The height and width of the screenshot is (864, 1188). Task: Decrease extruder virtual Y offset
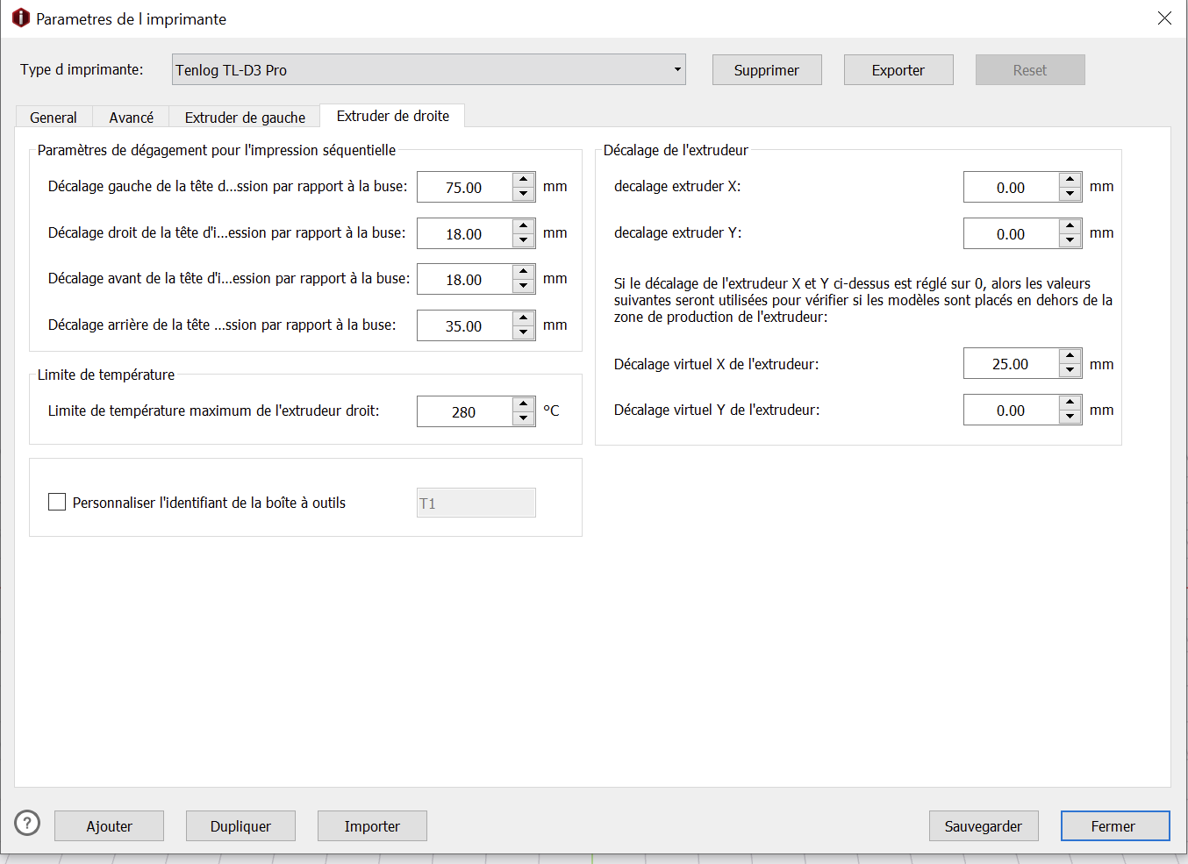click(1070, 418)
